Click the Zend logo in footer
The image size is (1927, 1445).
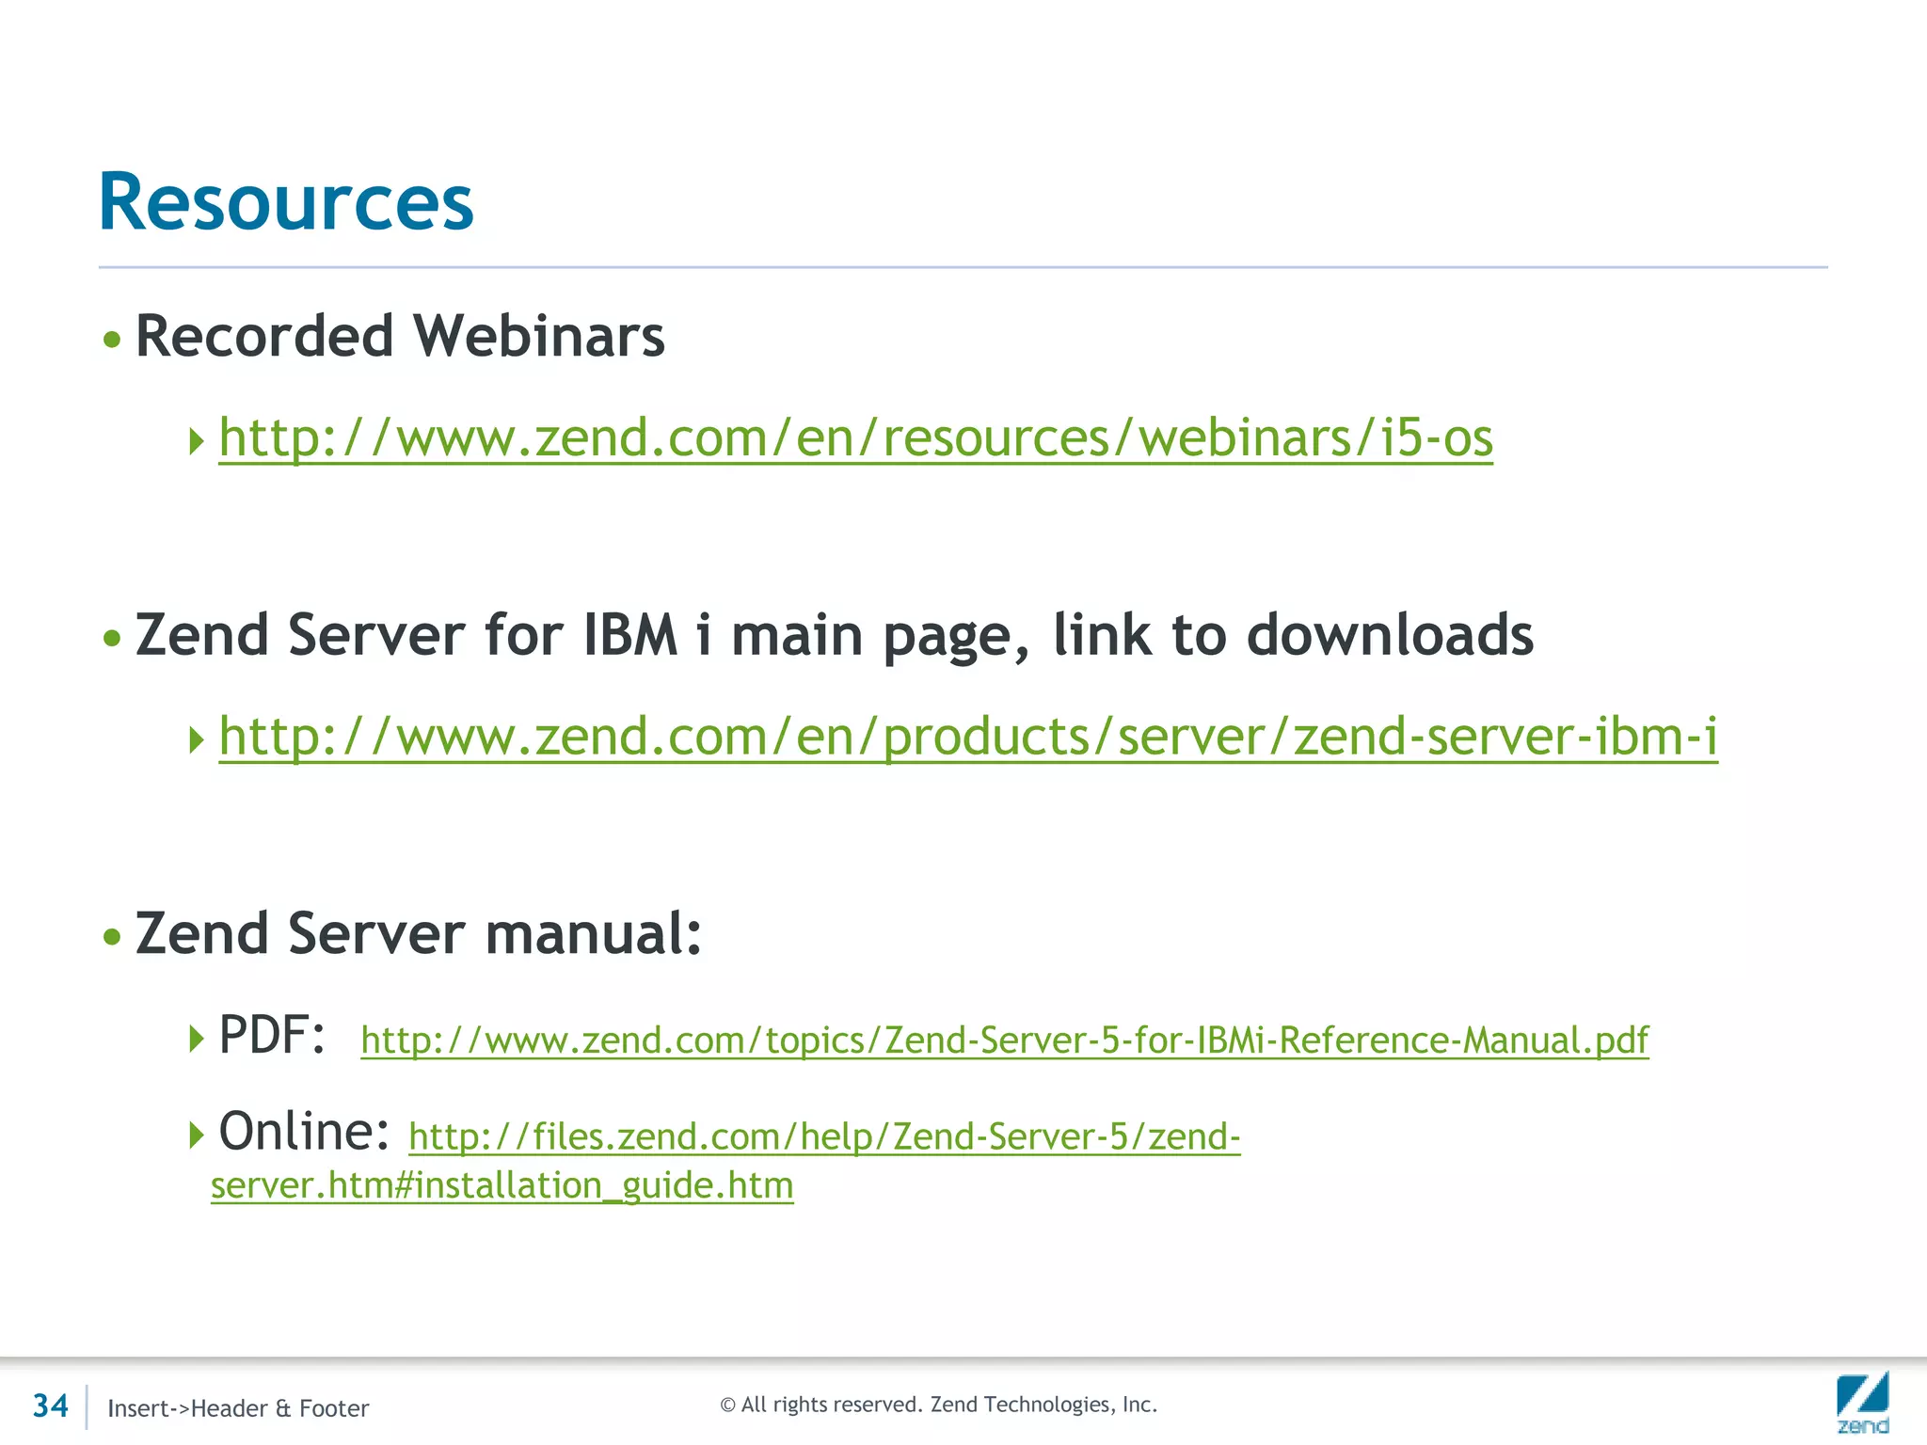1862,1403
